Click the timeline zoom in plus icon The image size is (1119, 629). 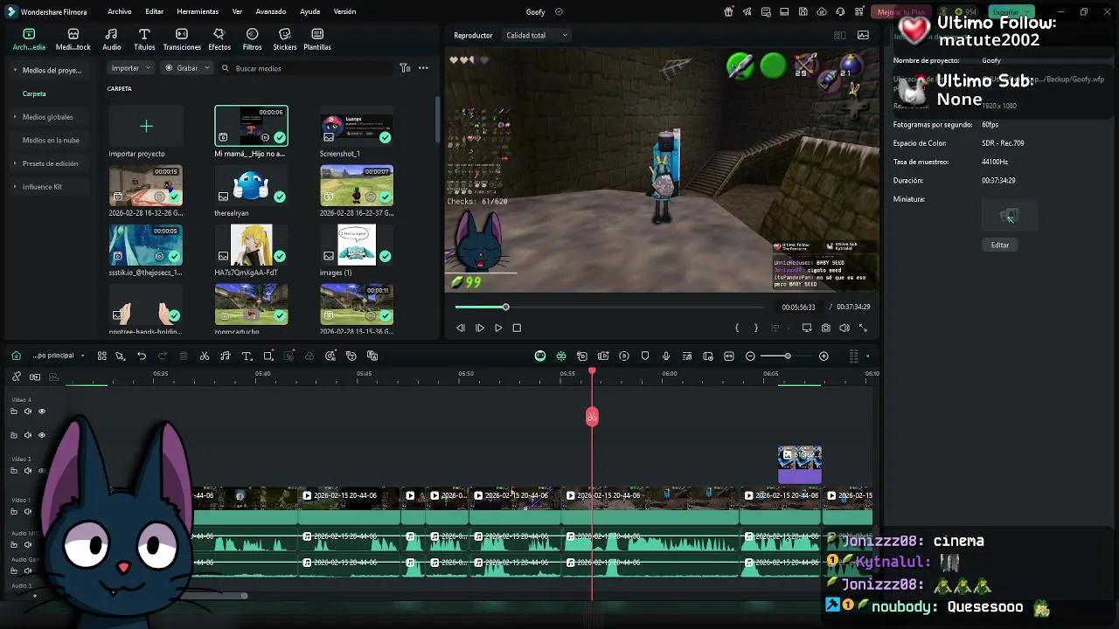824,356
